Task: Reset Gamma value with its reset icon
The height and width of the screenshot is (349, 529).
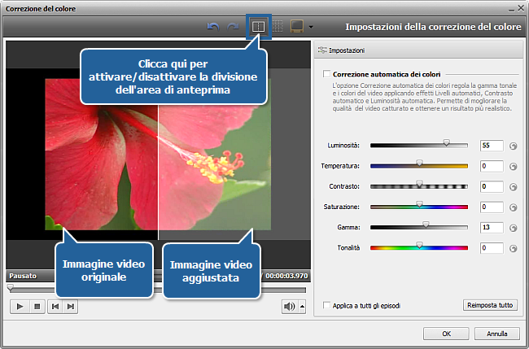Action: pos(514,227)
